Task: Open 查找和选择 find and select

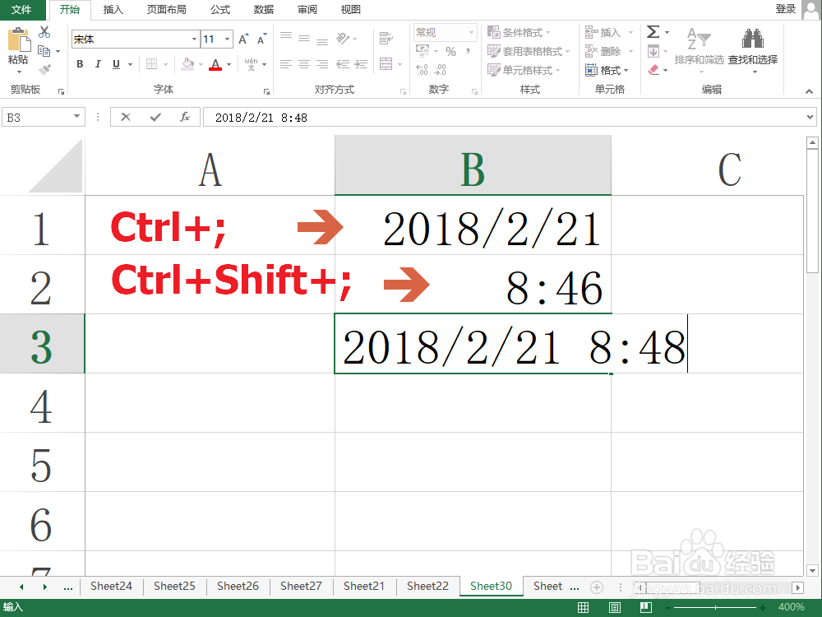Action: [x=753, y=50]
